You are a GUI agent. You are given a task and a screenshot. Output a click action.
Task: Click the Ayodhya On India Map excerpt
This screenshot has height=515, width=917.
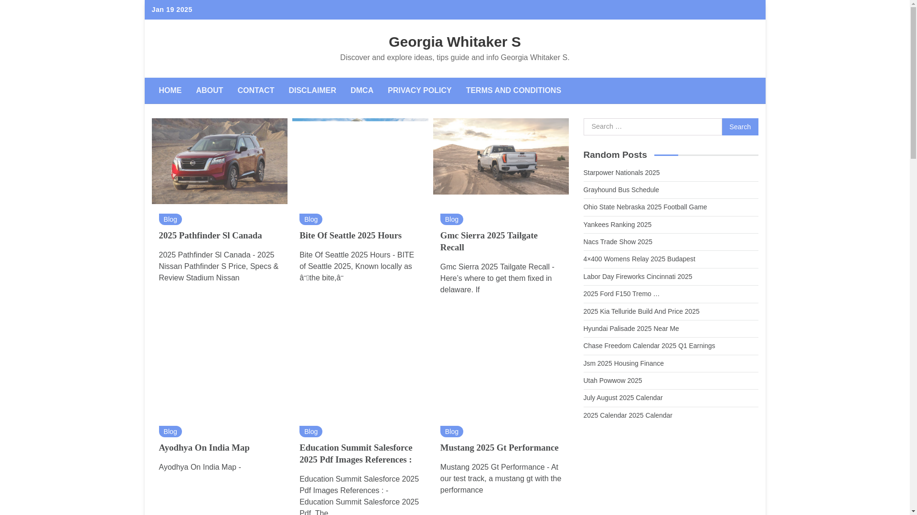coord(200,467)
